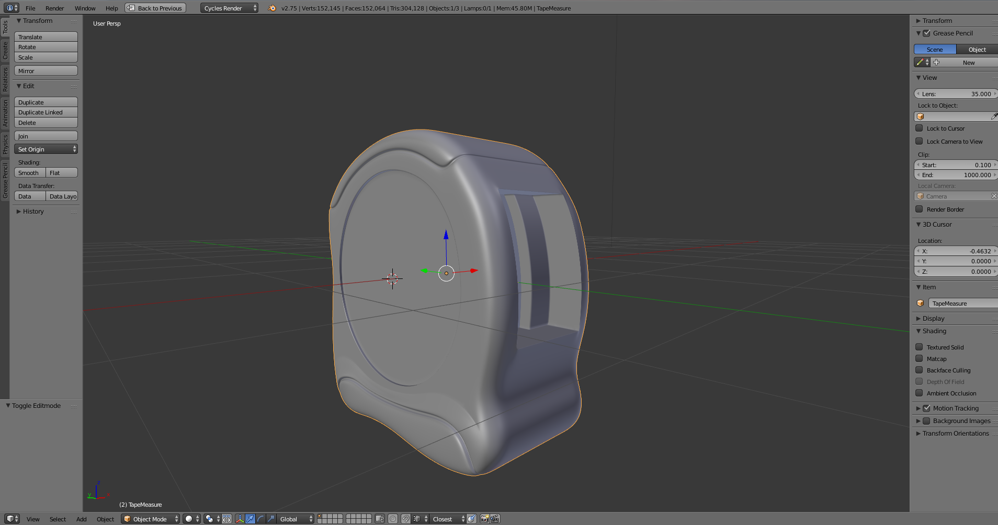The image size is (998, 525).
Task: Toggle the snap magnet icon
Action: pyautogui.click(x=406, y=519)
